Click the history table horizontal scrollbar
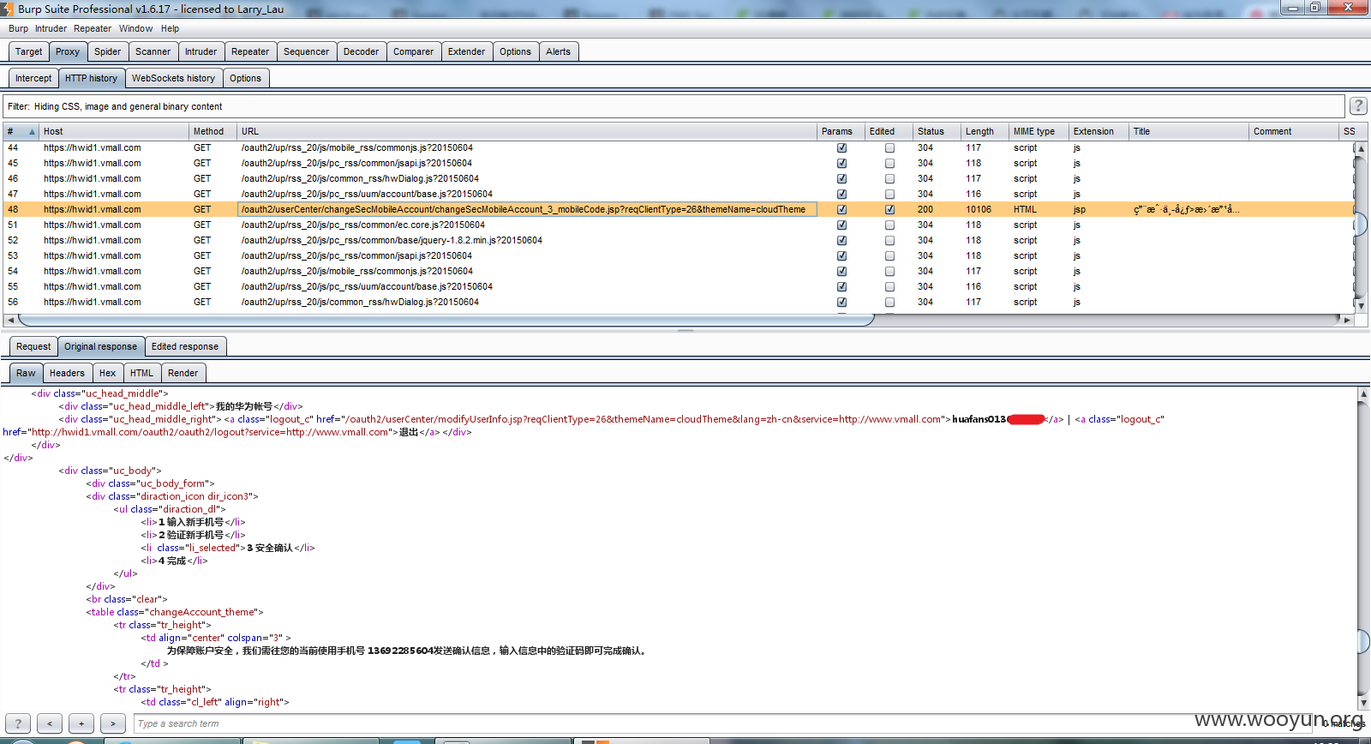 pos(446,320)
